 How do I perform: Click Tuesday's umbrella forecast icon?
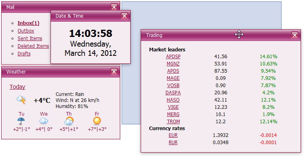pos(21,121)
